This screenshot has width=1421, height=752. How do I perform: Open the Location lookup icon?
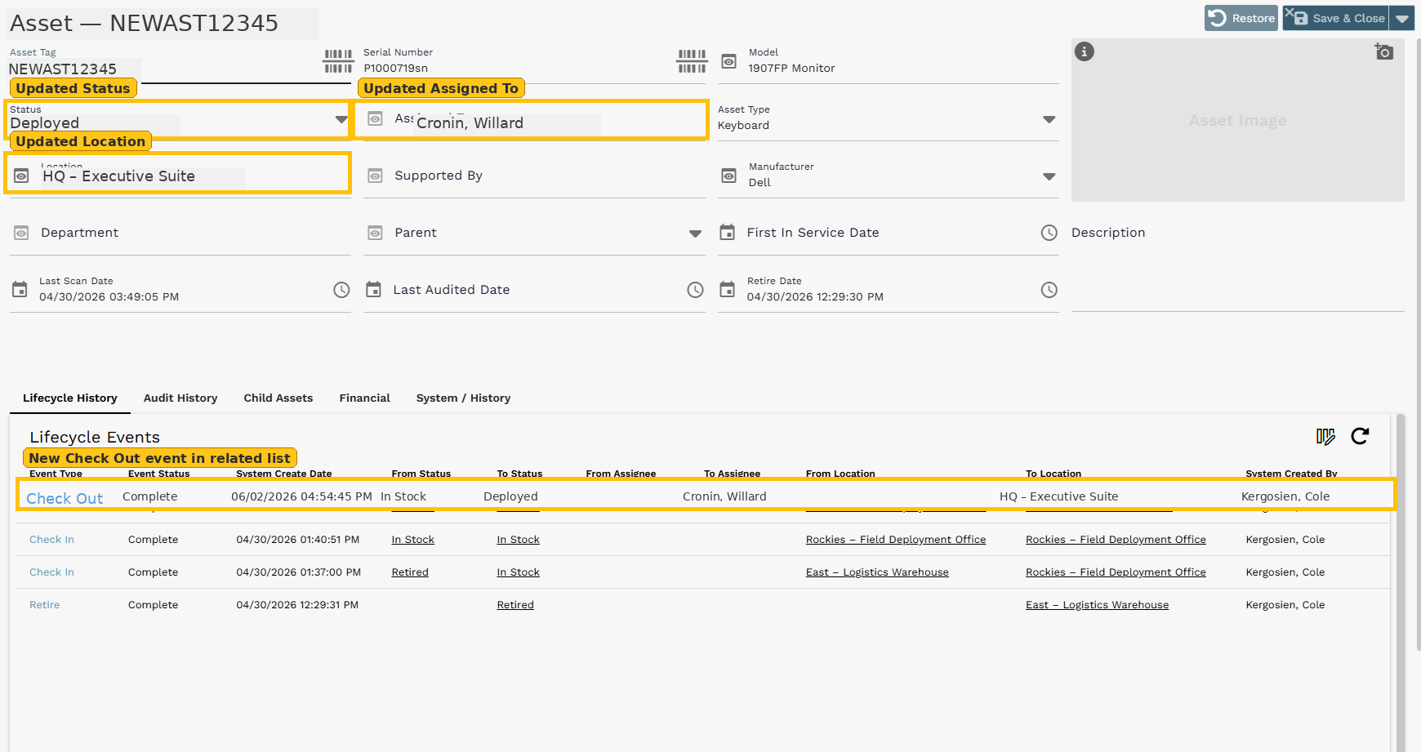[x=22, y=176]
